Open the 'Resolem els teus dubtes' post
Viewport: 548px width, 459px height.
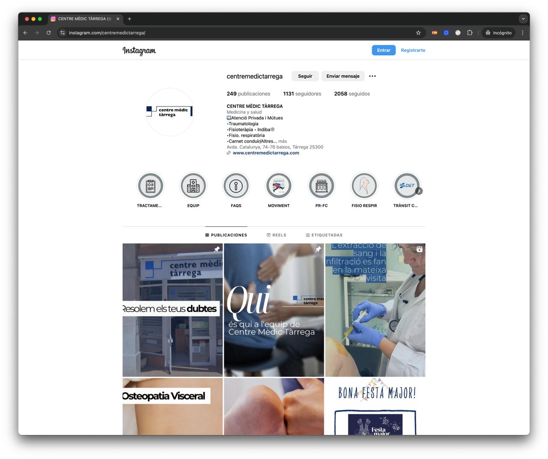[173, 310]
